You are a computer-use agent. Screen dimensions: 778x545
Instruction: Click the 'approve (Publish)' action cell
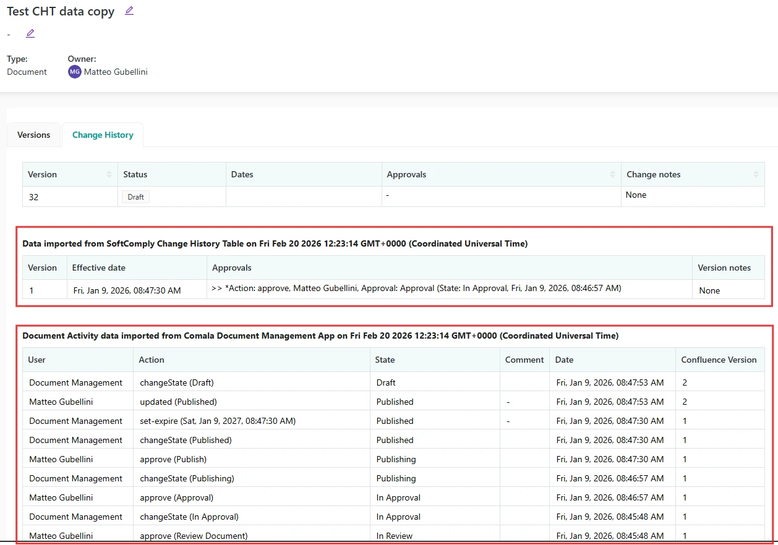(x=173, y=459)
